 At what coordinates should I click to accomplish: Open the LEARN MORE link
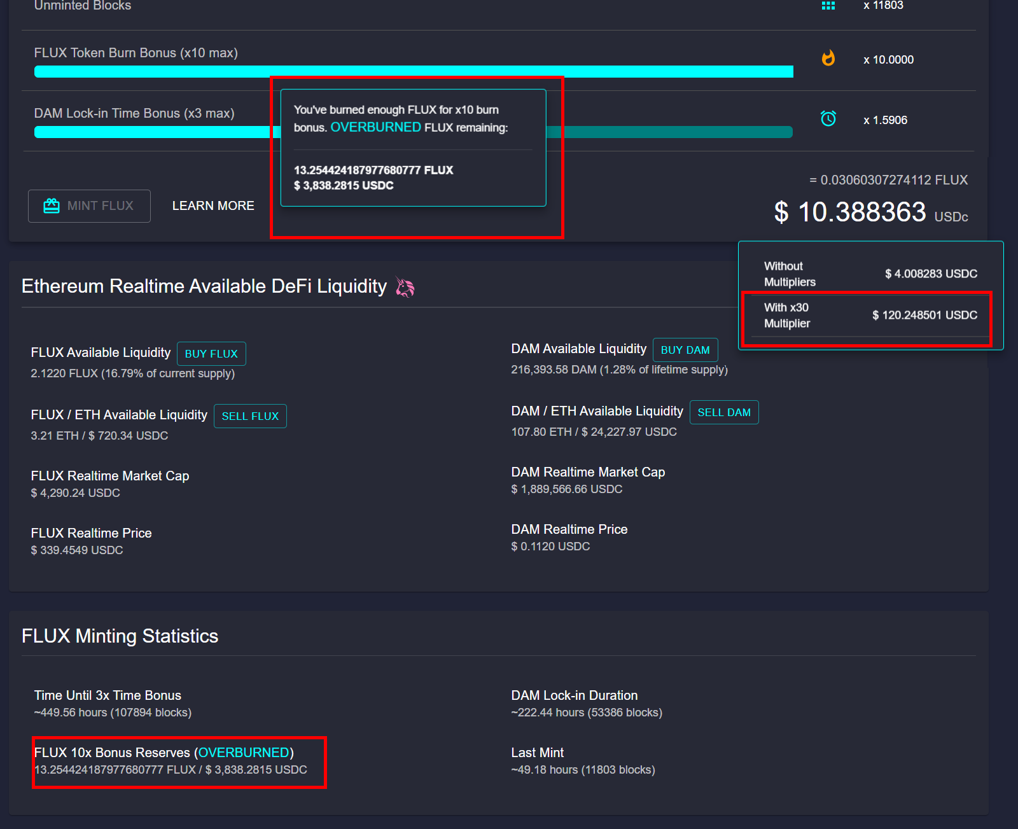213,206
